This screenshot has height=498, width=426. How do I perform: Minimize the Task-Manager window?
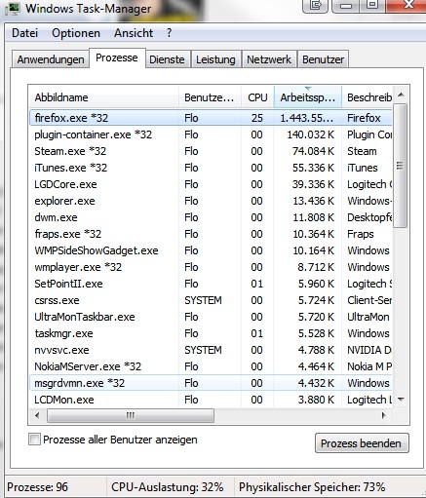click(x=346, y=5)
